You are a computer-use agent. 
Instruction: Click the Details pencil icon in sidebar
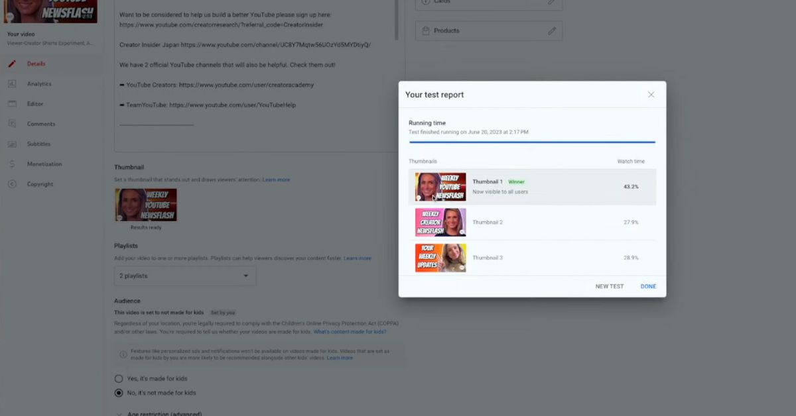click(x=12, y=64)
